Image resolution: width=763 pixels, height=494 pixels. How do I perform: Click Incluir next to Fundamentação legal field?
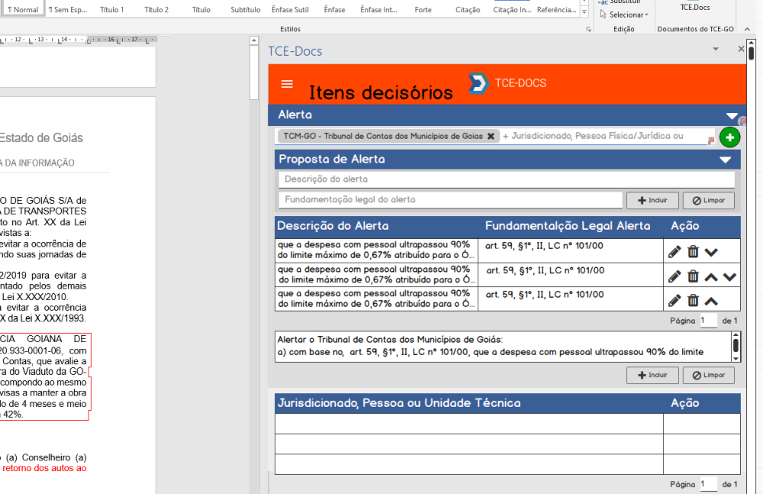point(652,200)
